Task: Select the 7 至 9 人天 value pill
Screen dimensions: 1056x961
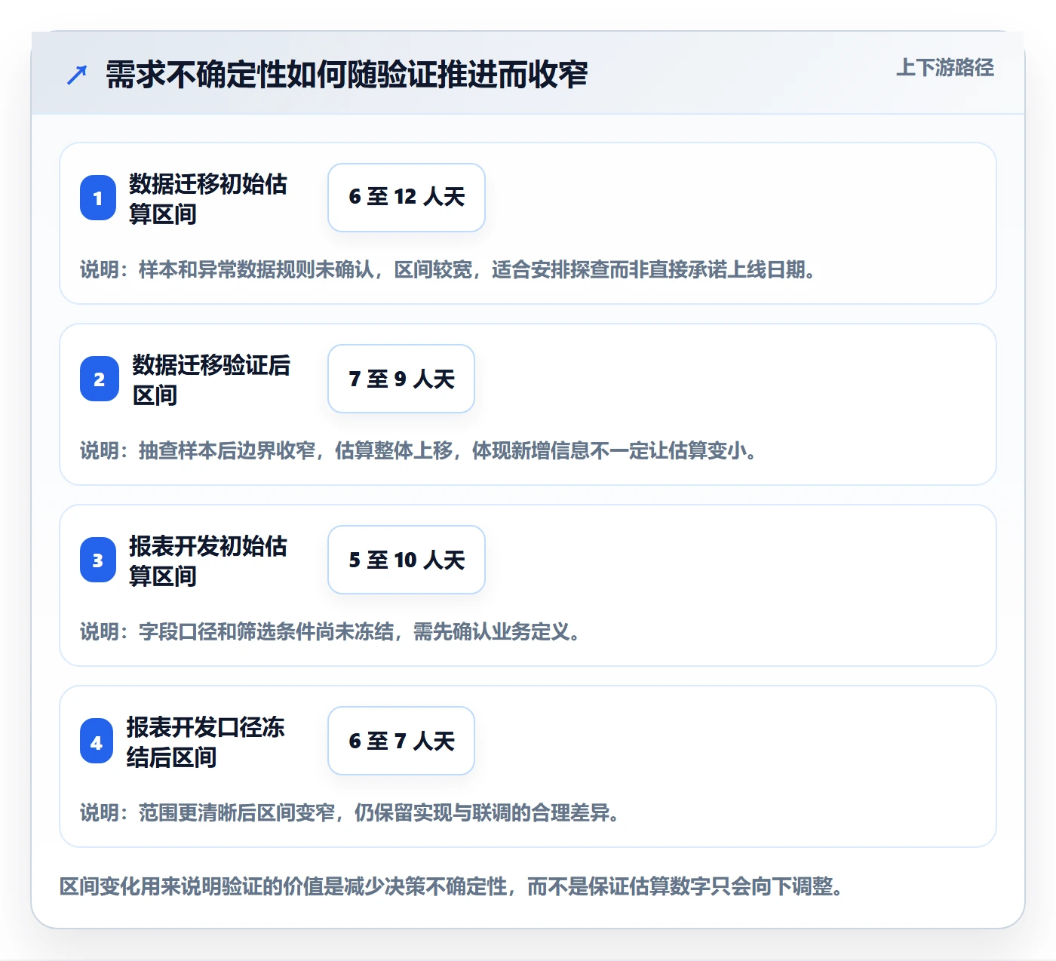Action: 401,379
